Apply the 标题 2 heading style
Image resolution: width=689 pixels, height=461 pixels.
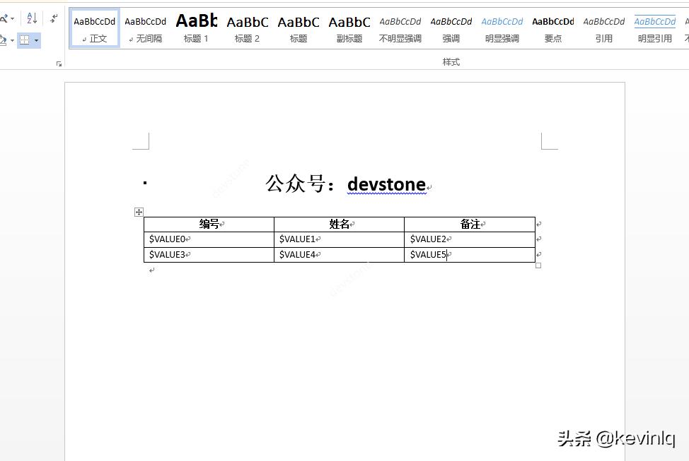[247, 28]
